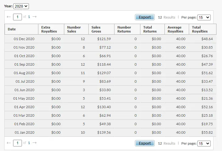Sort by the Date column header

[22, 29]
